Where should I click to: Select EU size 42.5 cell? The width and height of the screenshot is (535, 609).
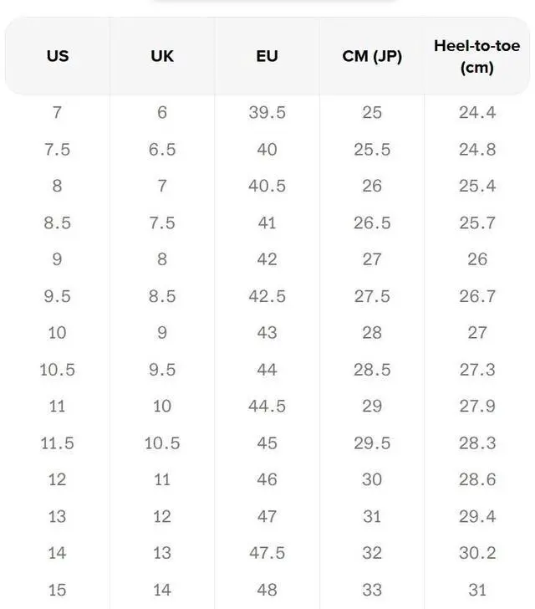pos(267,296)
